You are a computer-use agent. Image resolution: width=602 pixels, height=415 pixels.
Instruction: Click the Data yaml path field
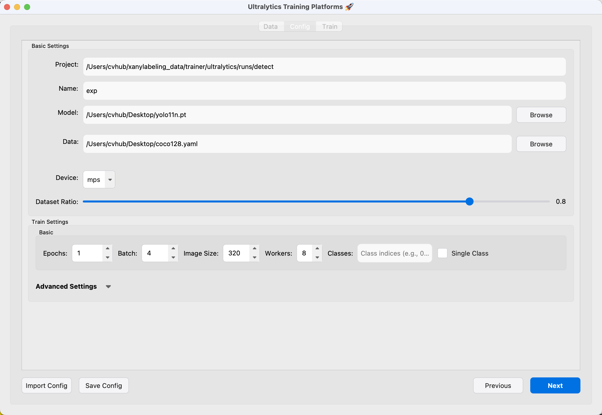[x=297, y=144]
